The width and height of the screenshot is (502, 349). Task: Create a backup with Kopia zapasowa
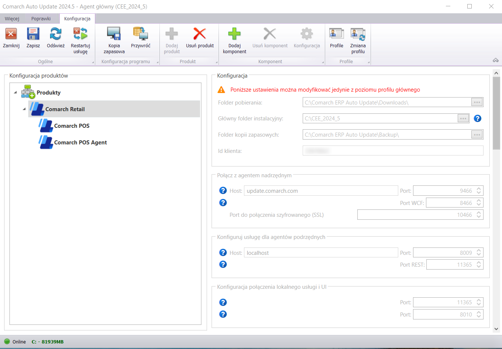pyautogui.click(x=114, y=34)
